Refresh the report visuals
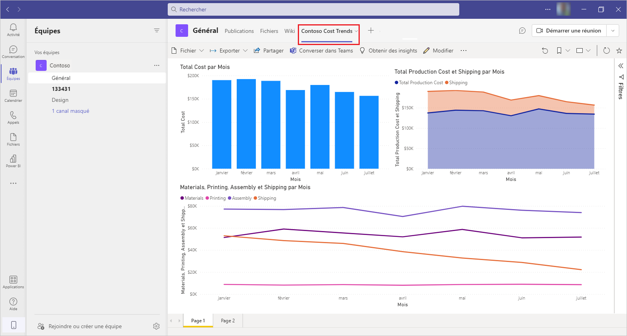627x336 pixels. click(x=607, y=51)
